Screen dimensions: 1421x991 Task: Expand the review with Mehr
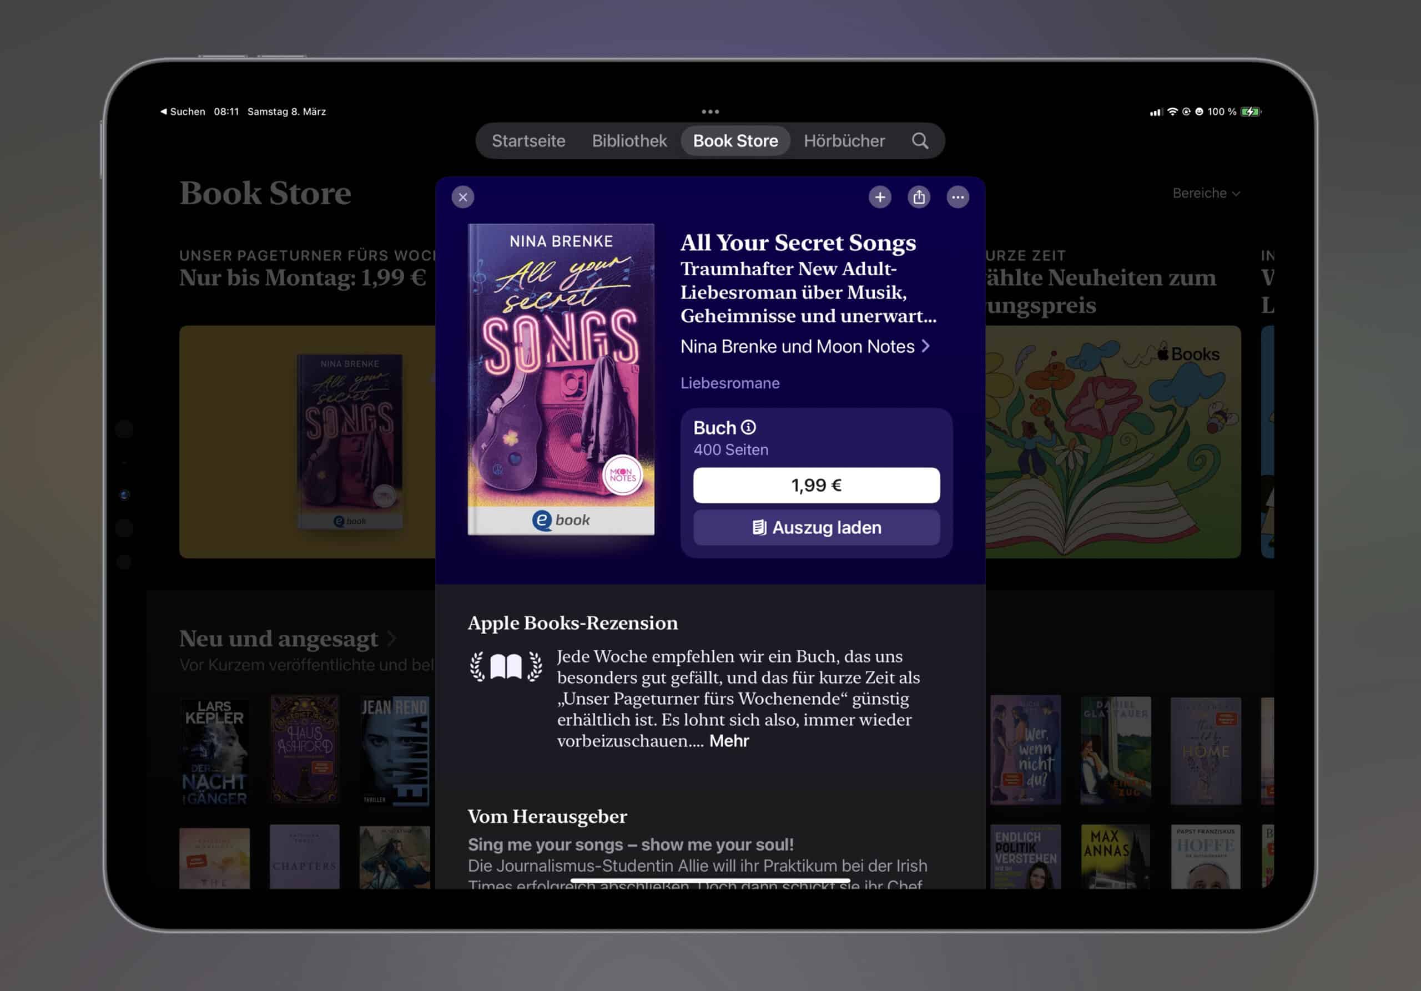tap(728, 741)
